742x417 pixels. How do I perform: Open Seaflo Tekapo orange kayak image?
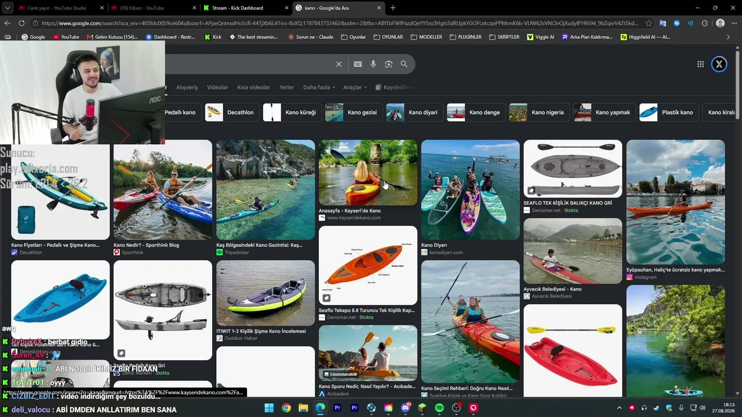click(x=368, y=265)
